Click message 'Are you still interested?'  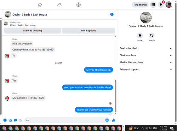click(98, 70)
